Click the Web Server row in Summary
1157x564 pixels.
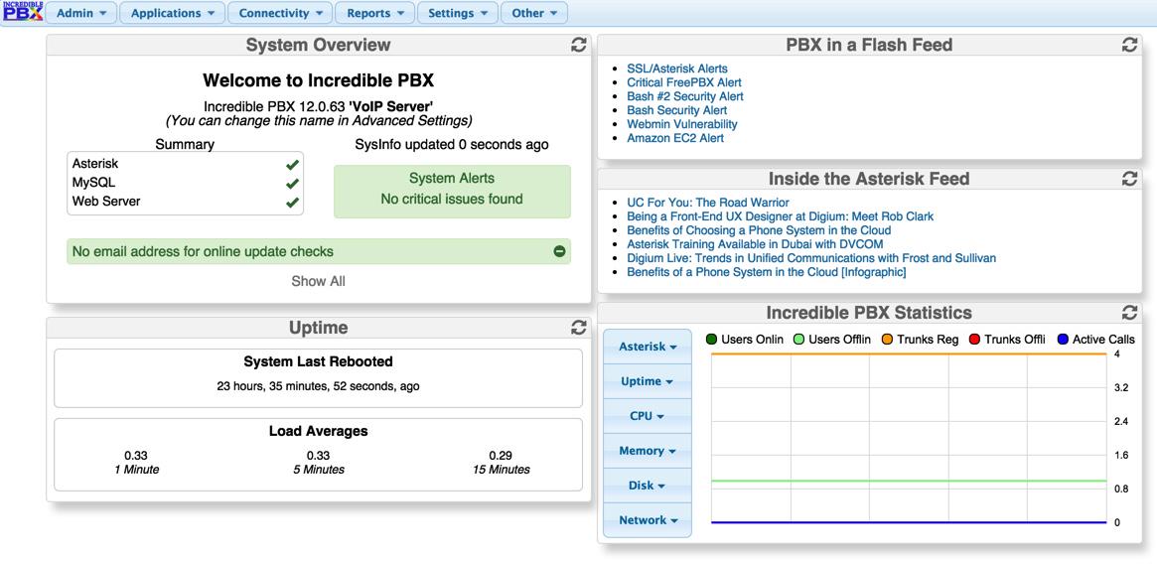click(185, 201)
